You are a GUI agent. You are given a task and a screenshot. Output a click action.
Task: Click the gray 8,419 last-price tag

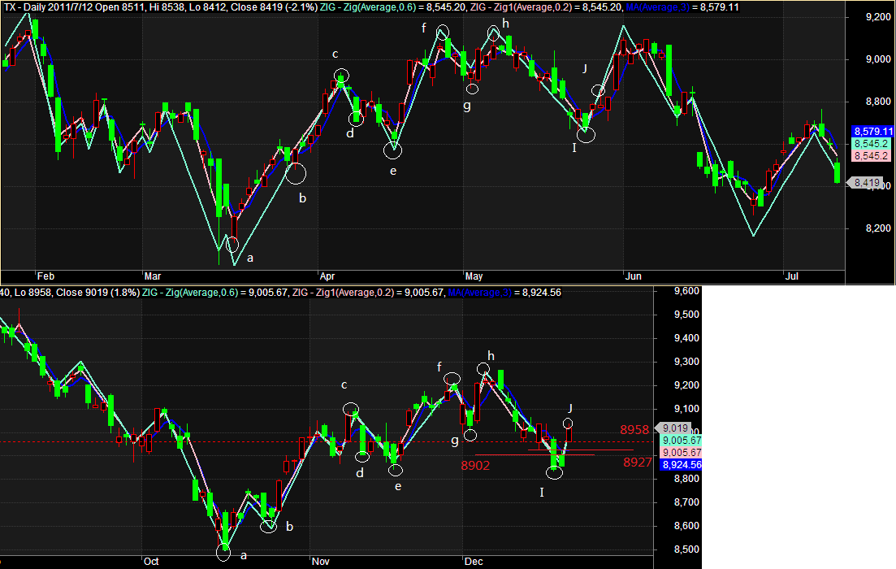(866, 183)
